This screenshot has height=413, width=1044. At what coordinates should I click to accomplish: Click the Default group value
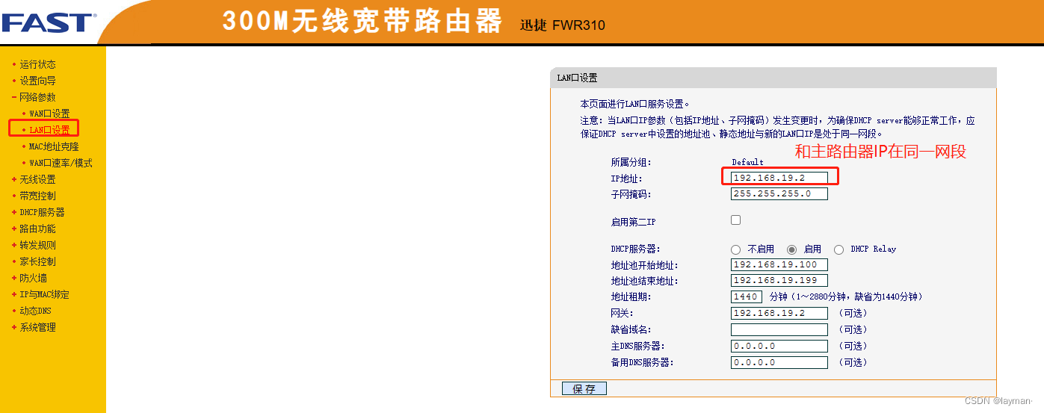(x=747, y=162)
